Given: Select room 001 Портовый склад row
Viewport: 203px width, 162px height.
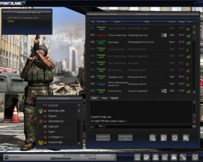Looking at the screenshot, I should 141,28.
